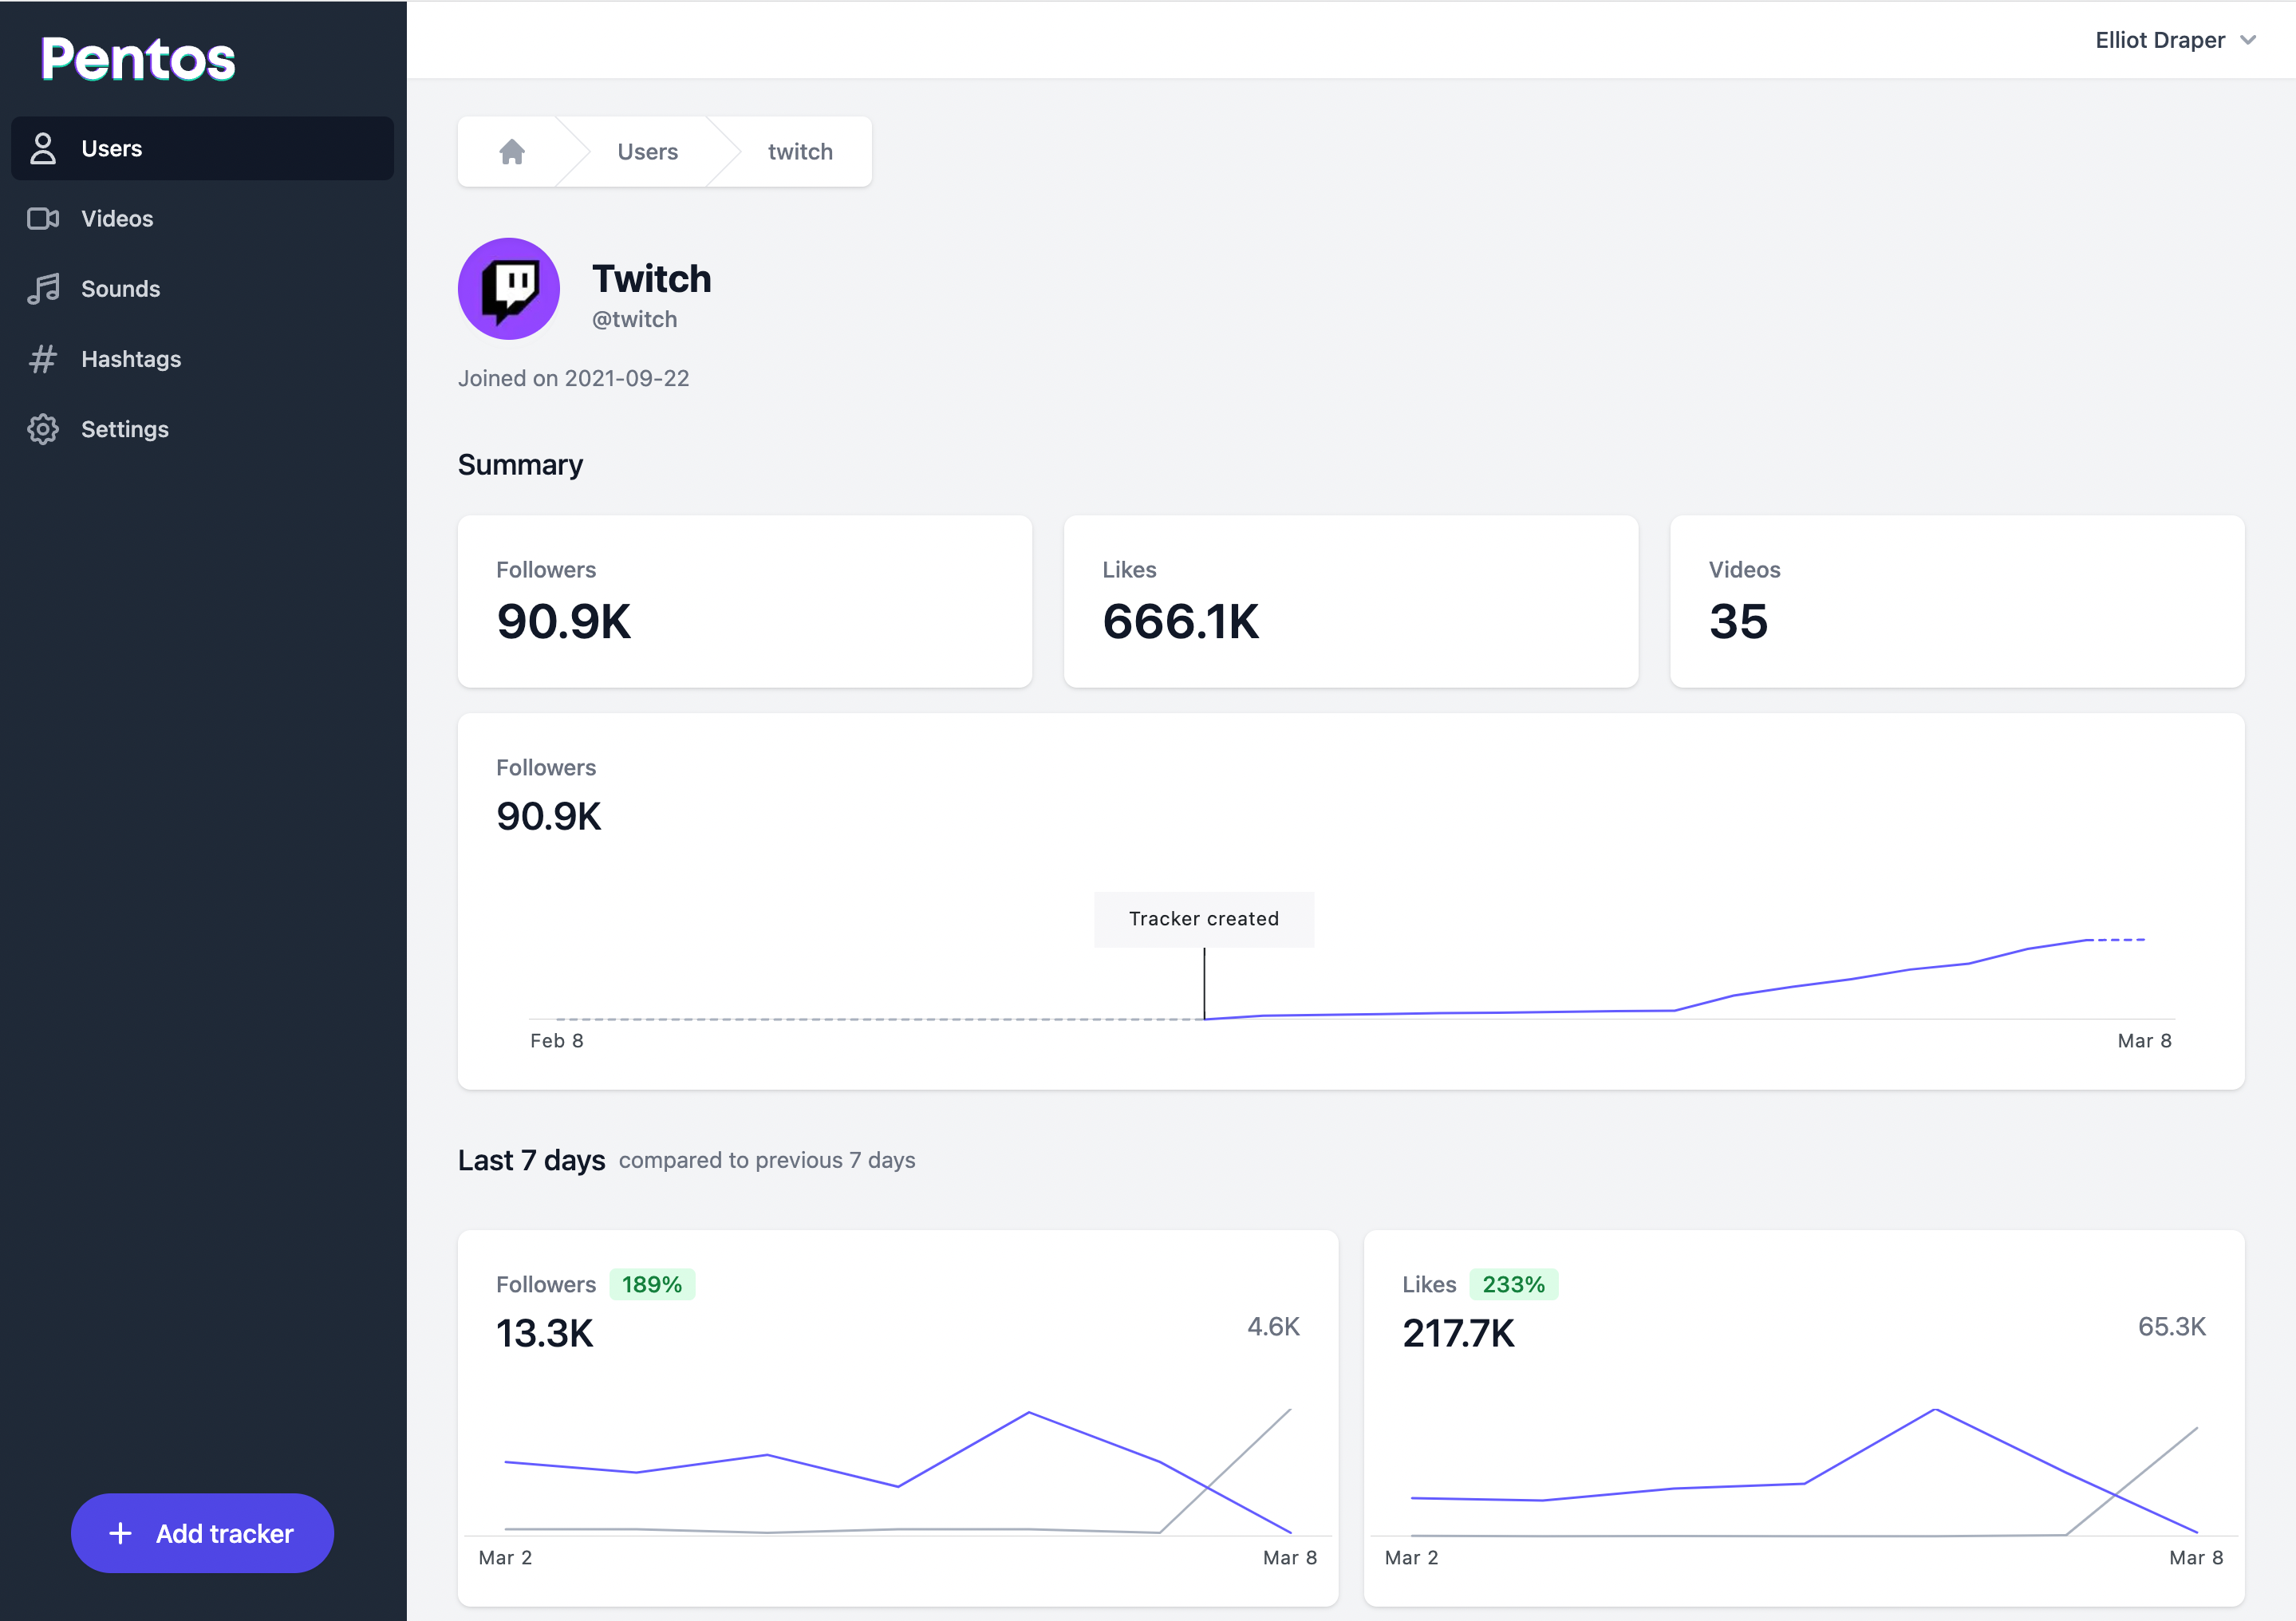This screenshot has width=2296, height=1621.
Task: Click the Twitch profile name heading
Action: coord(651,278)
